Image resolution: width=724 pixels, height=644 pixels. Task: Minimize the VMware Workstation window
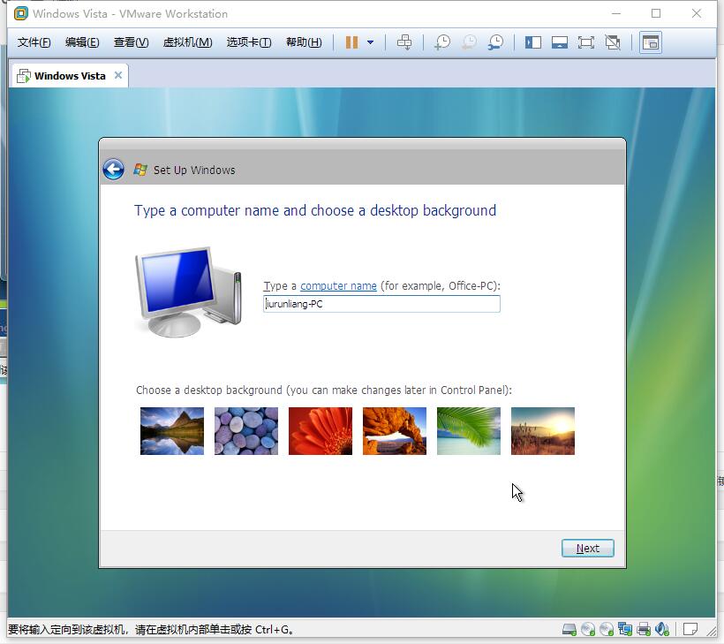tap(616, 14)
